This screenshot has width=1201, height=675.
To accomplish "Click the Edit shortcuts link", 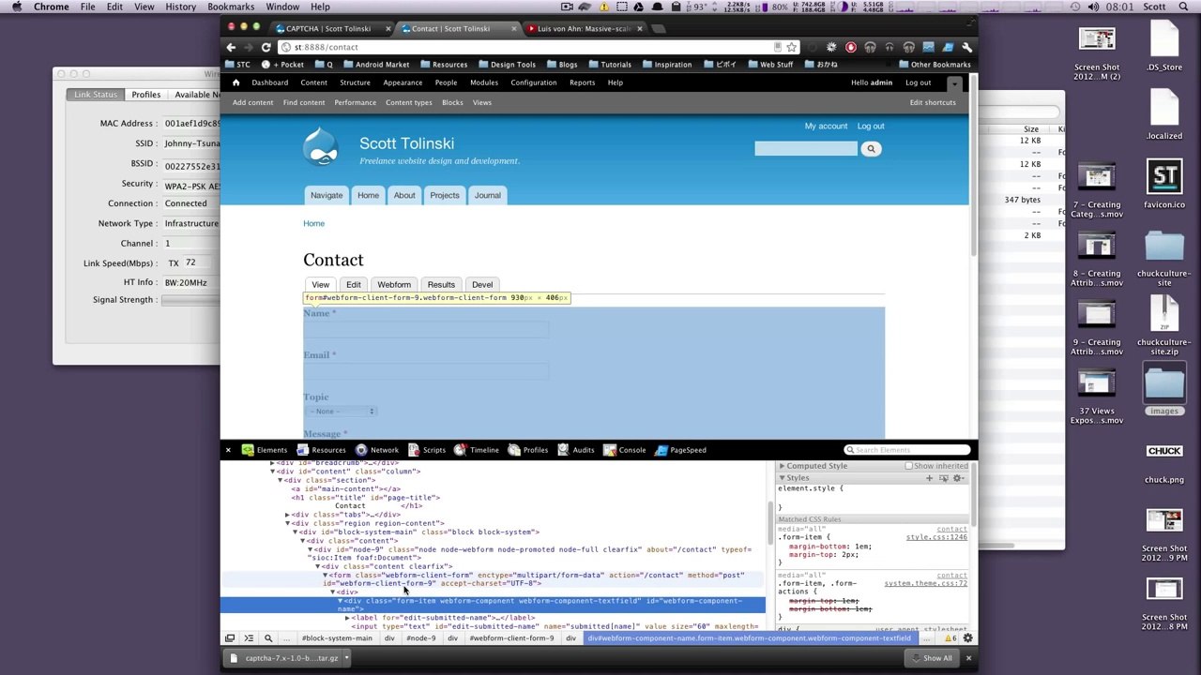I will 933,103.
